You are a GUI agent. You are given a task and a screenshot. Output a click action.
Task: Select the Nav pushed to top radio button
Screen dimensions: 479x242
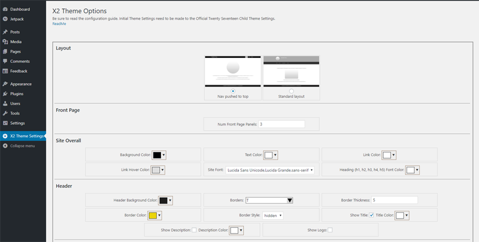coord(233,91)
